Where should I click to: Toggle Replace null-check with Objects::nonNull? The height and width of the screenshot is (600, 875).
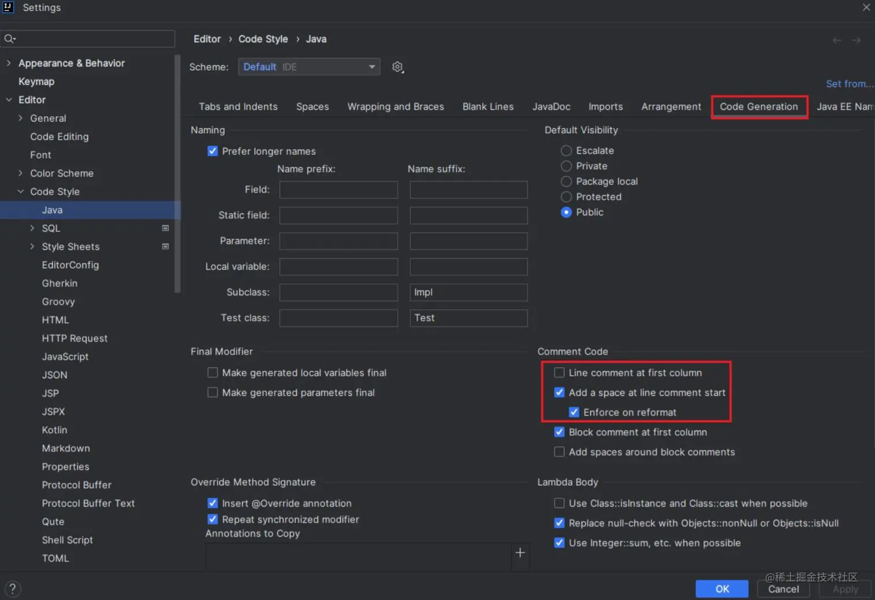point(559,523)
